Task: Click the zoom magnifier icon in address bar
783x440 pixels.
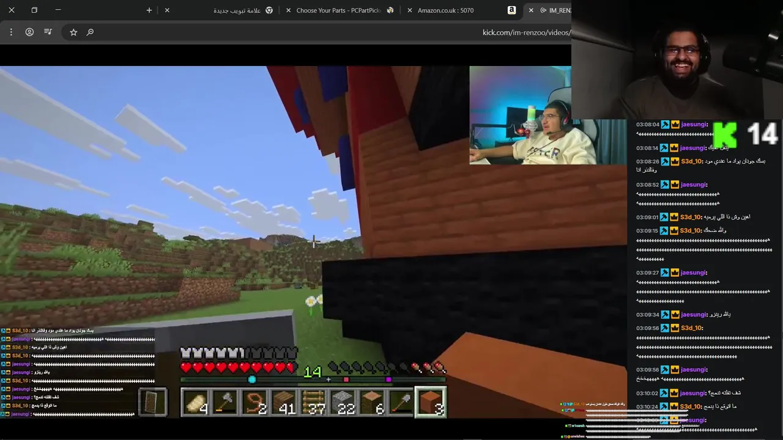Action: 91,32
